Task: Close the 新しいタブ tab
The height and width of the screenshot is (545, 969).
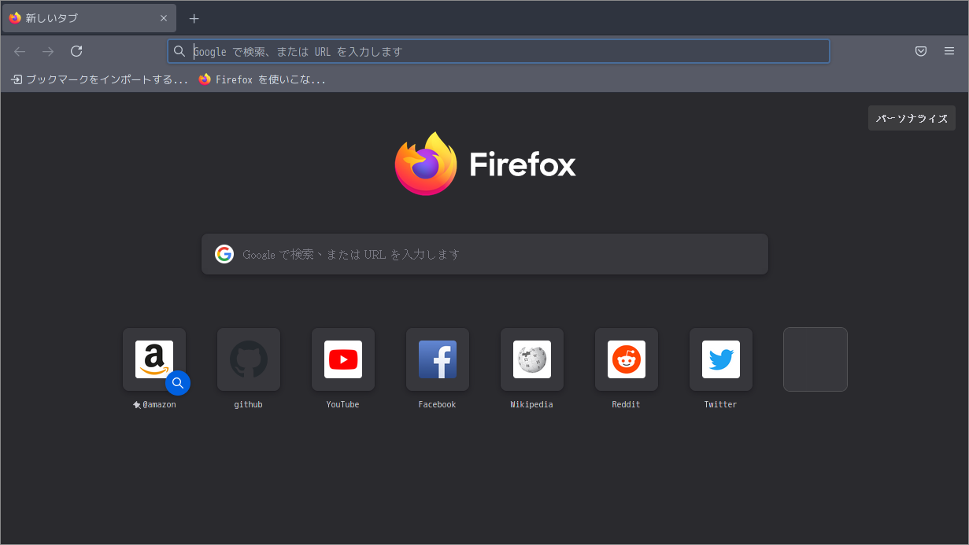Action: (164, 18)
